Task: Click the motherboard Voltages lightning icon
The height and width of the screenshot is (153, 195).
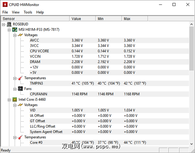Action: [20, 35]
